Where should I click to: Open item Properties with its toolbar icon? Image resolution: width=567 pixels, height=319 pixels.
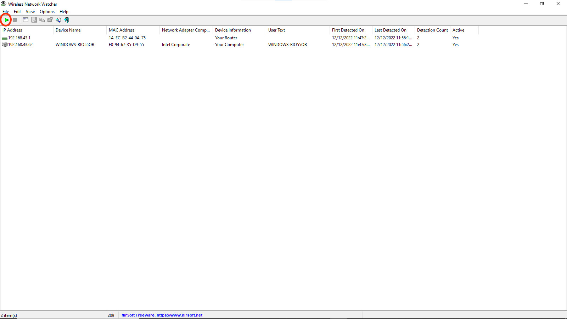tap(50, 20)
